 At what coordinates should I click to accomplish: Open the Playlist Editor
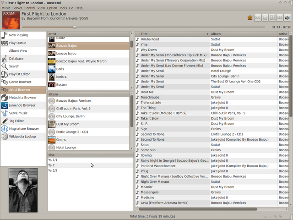23,74
